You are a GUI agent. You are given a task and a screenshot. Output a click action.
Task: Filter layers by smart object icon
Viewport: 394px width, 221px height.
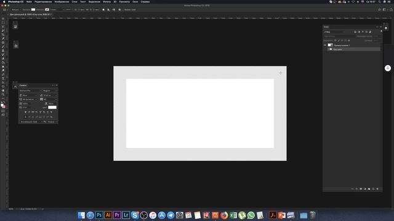pos(371,32)
